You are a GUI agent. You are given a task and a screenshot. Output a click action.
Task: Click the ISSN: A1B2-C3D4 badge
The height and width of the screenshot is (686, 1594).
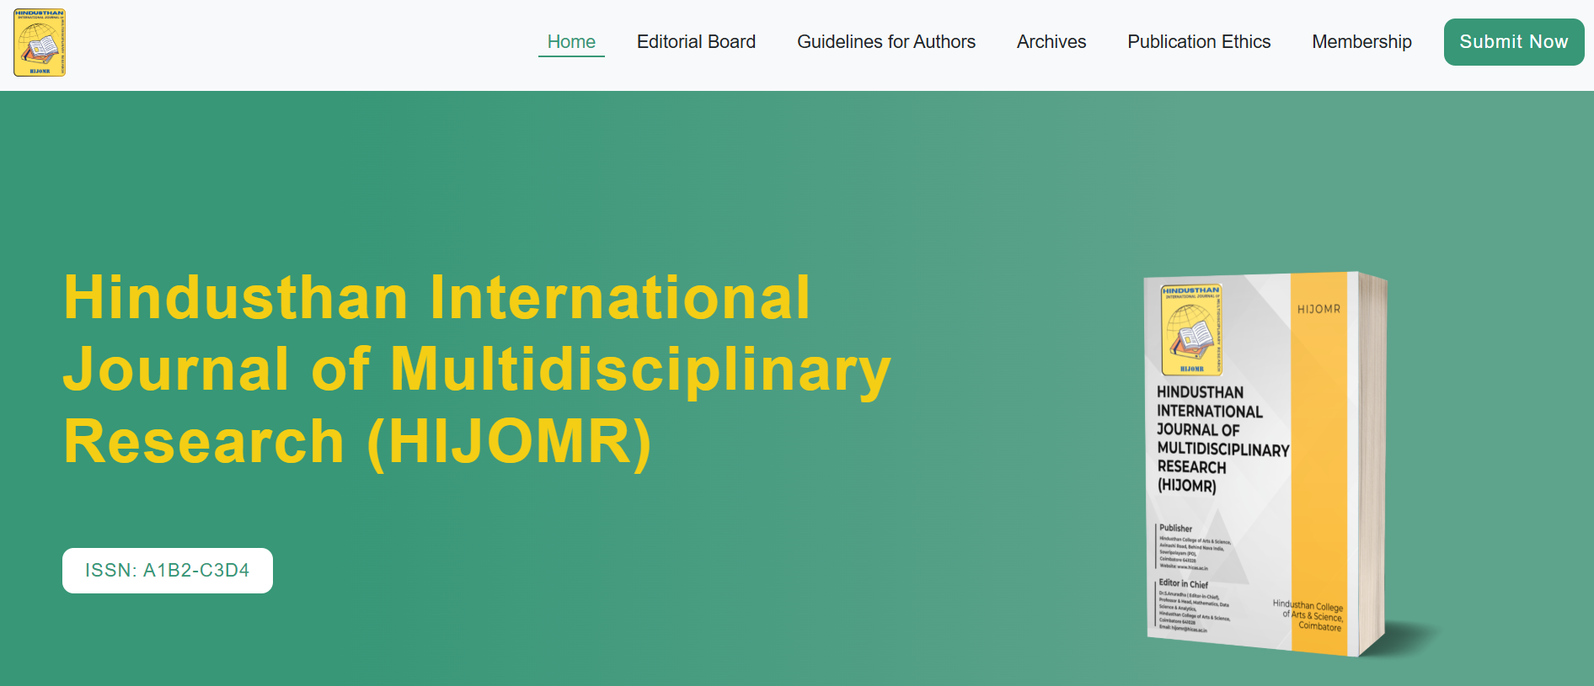(168, 571)
